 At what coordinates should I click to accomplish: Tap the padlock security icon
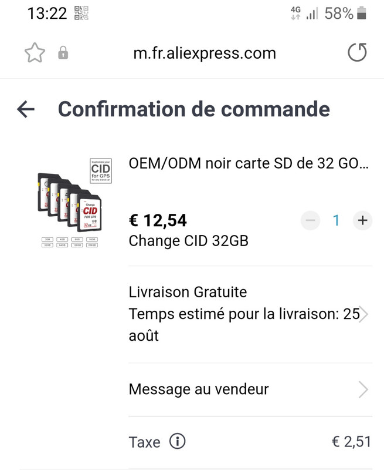pos(63,53)
